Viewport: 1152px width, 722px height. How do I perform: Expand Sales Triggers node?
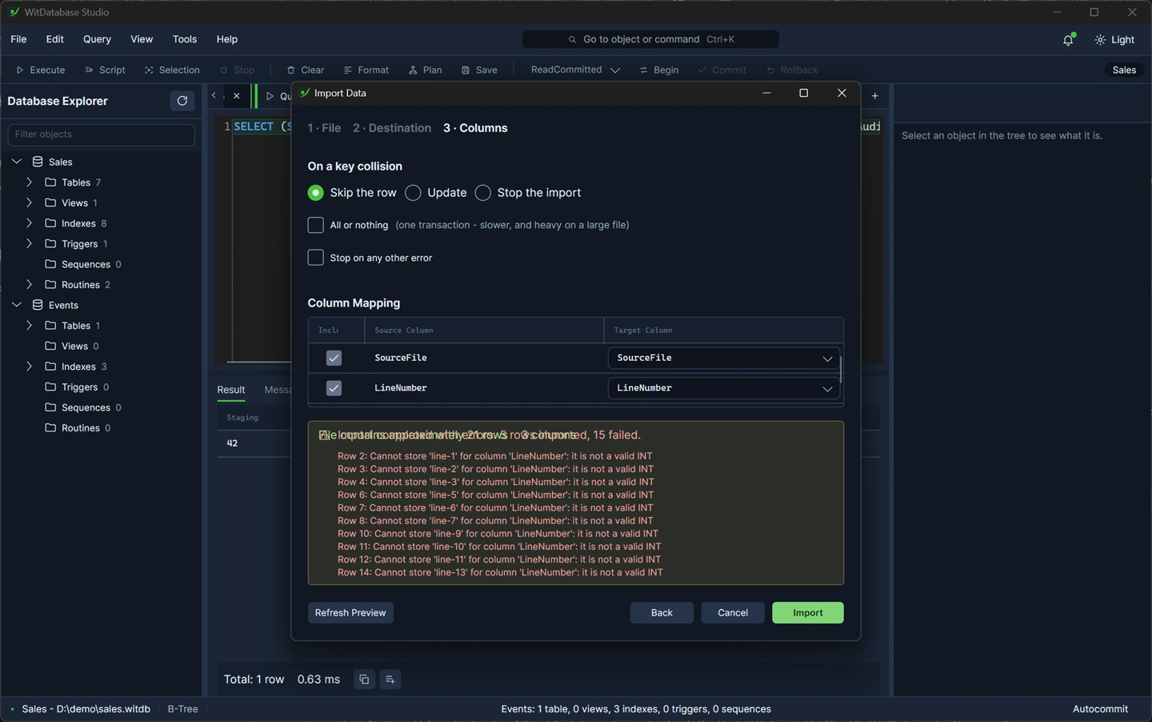click(30, 244)
